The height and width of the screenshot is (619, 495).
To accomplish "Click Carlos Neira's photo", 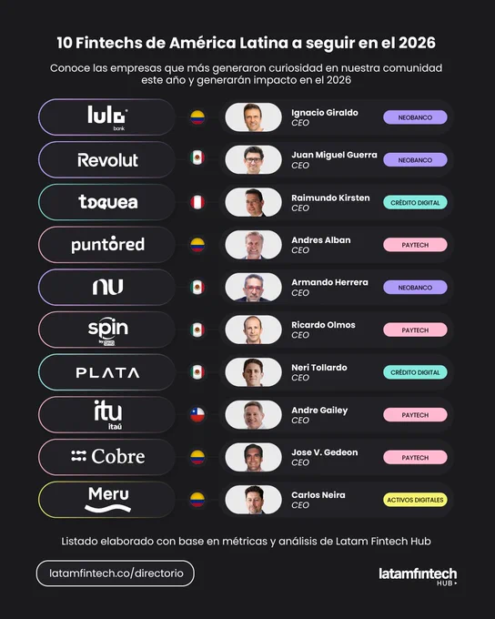I will (x=254, y=500).
